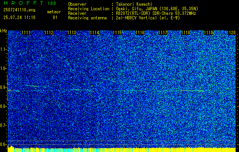Screen dimensions: 239x152
Task: Click the version number 1.0.0
Action: (52, 3)
